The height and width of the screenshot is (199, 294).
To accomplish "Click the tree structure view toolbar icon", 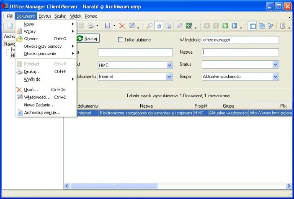I will (x=262, y=26).
